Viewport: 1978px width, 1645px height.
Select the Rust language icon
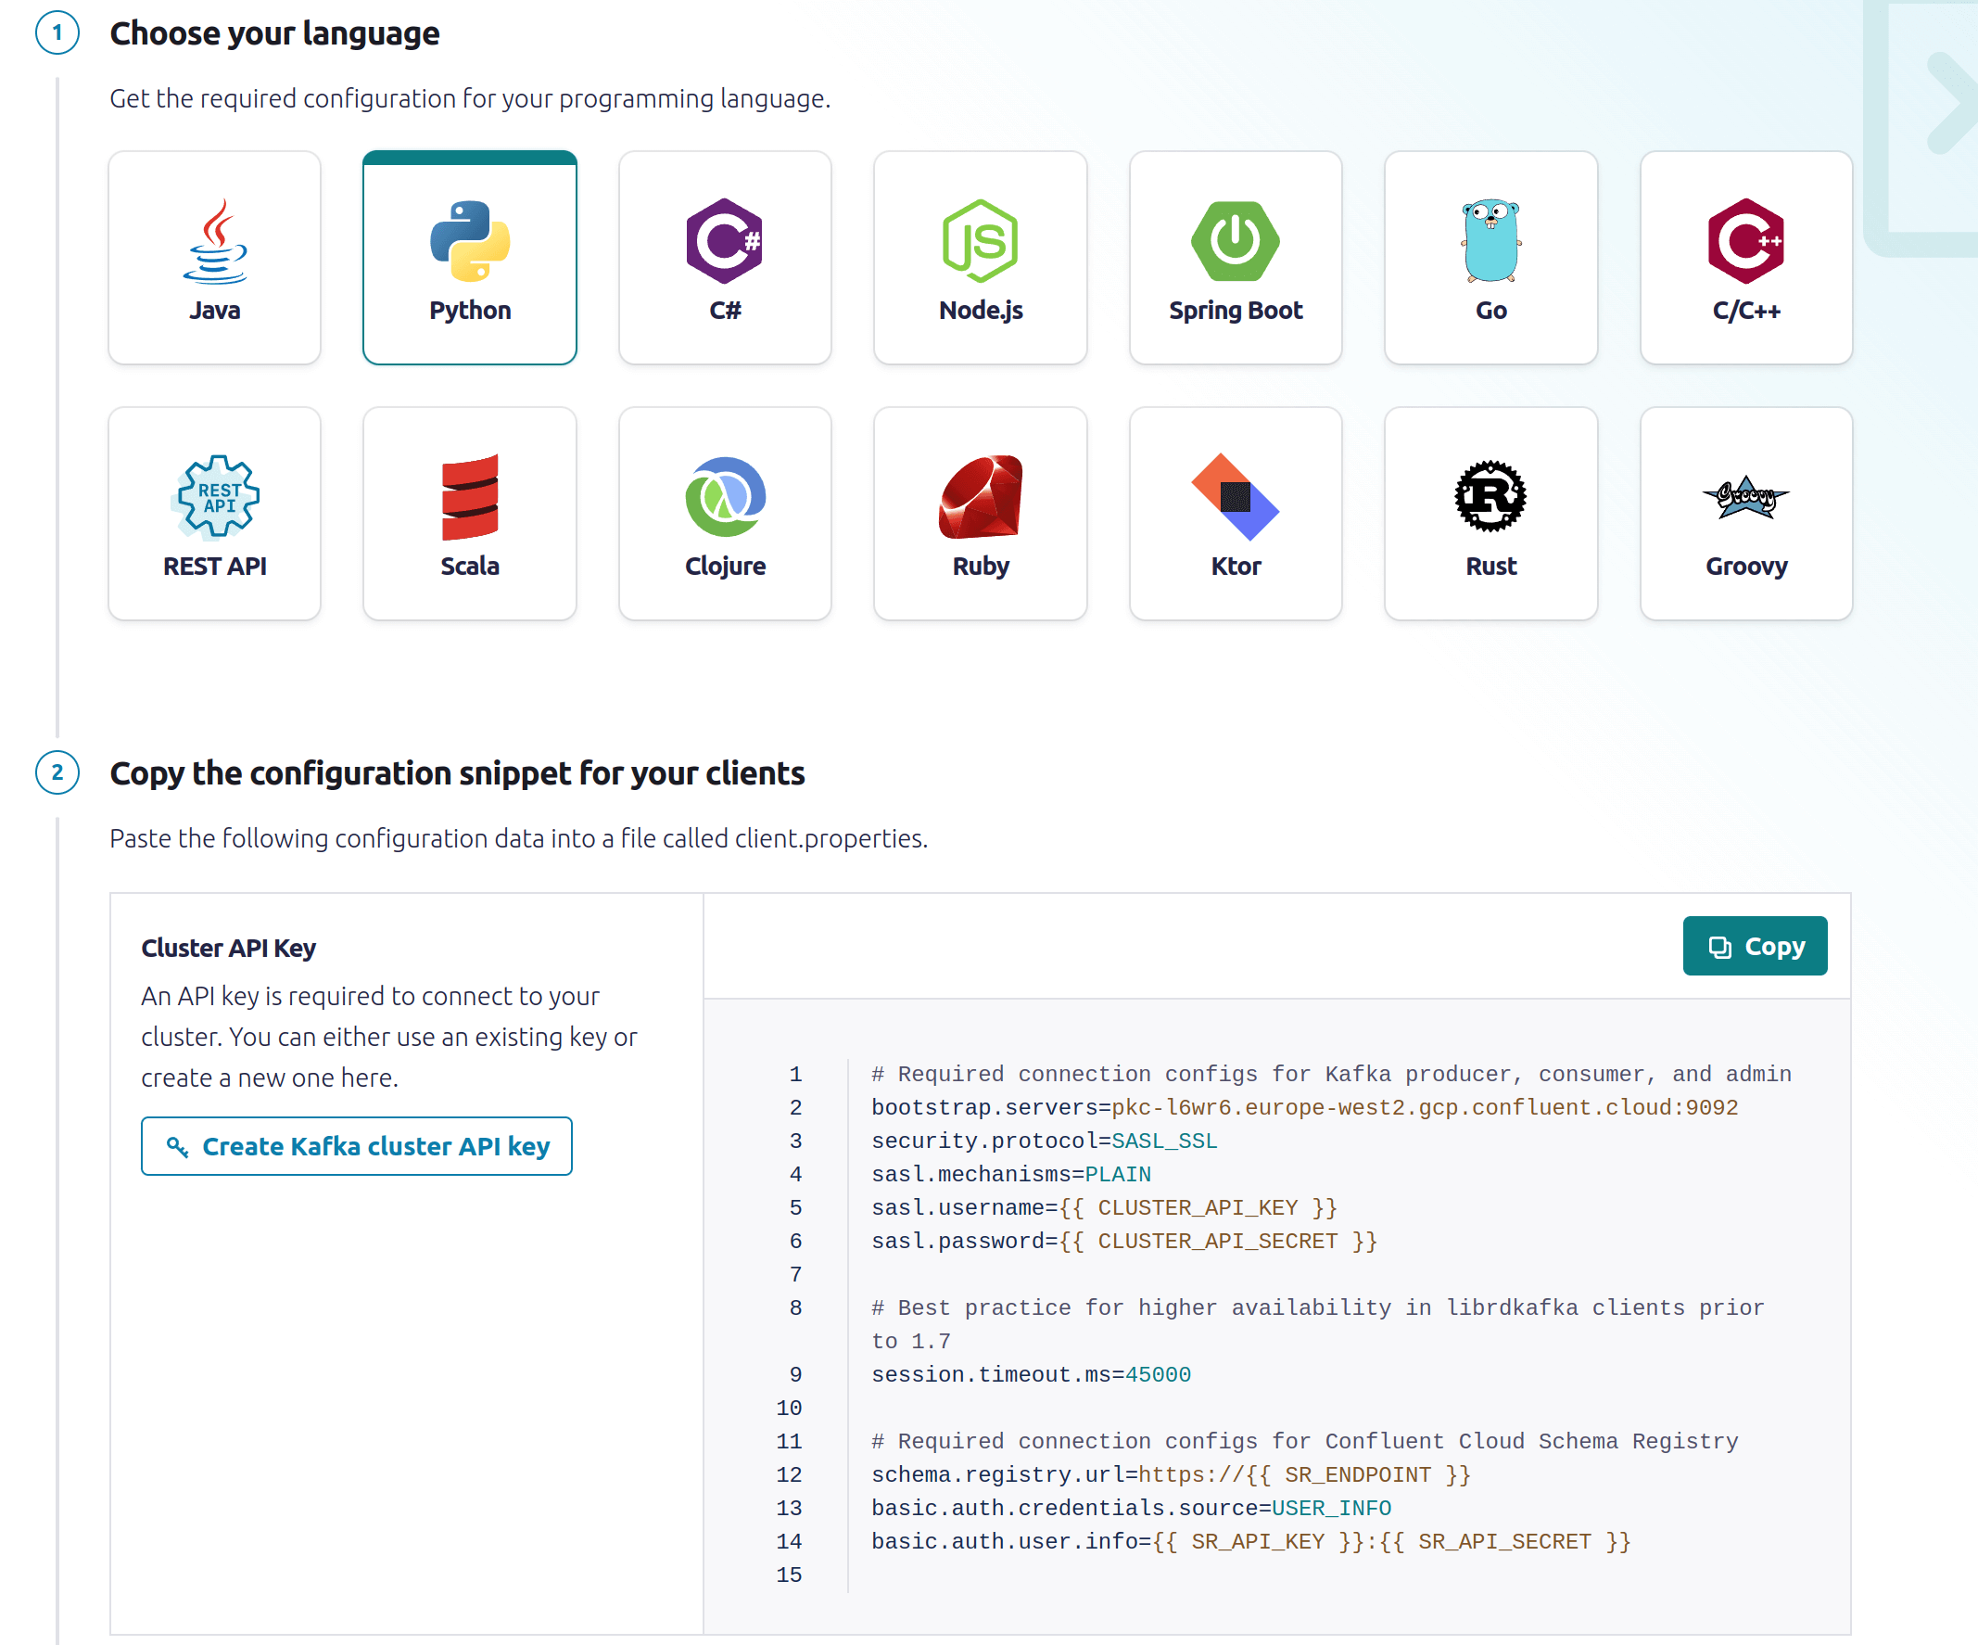[1490, 496]
